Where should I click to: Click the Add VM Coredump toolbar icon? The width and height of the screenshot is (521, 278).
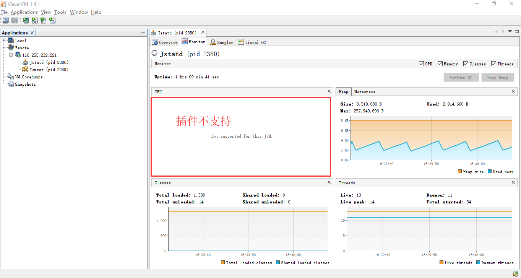point(44,21)
